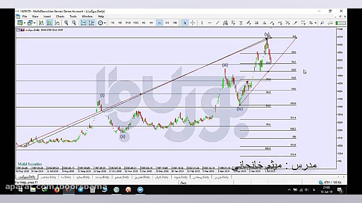
Task: Open the Periodicity clock dropdown arrow
Action: click(x=105, y=23)
